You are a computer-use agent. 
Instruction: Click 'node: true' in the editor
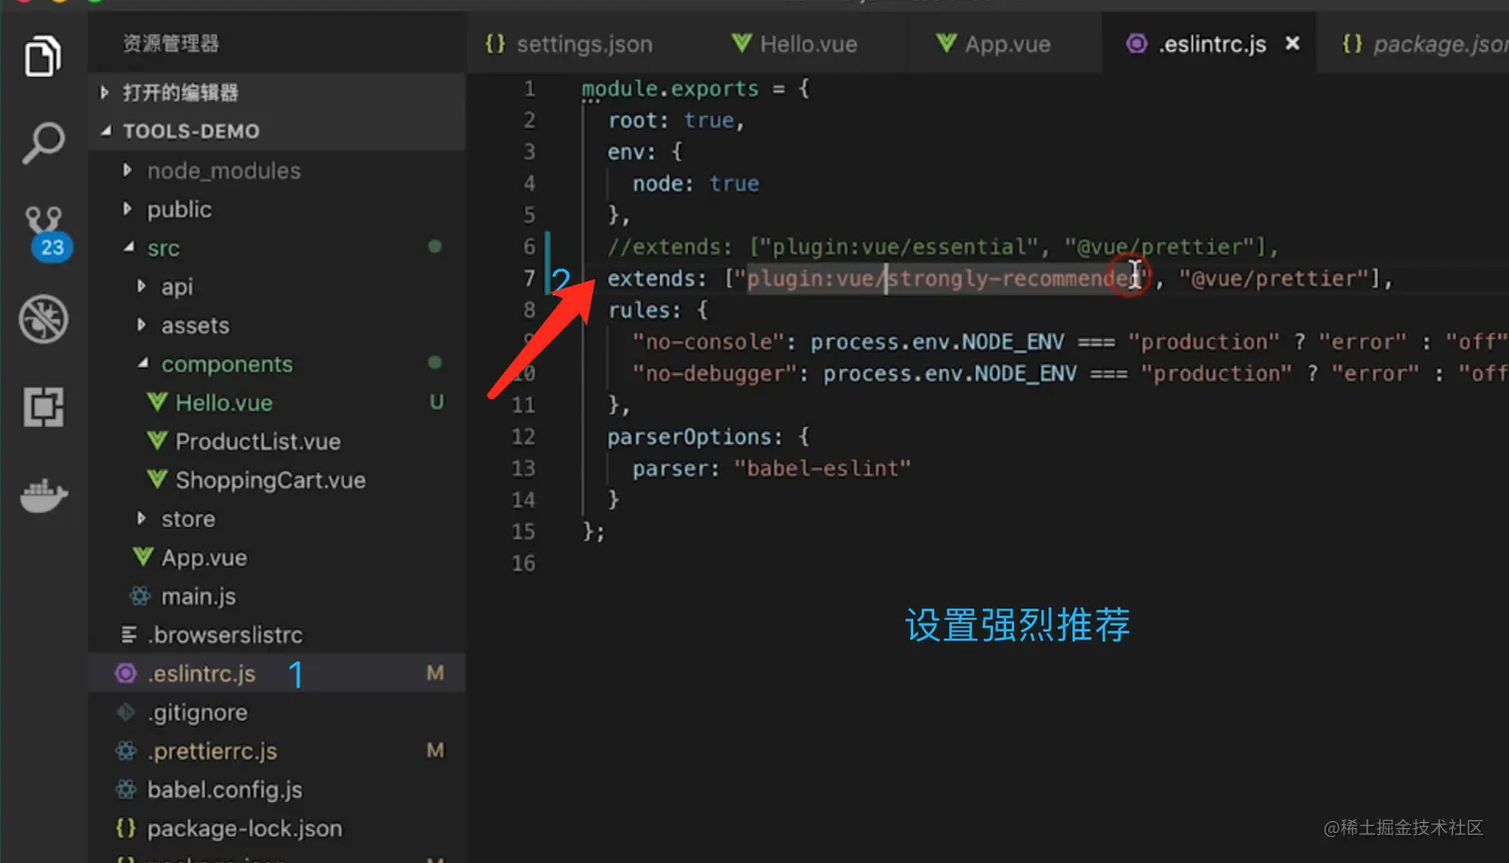click(696, 185)
